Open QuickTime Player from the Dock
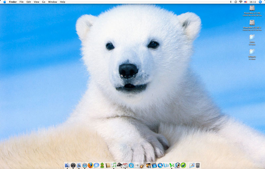265x169 pixels. pyautogui.click(x=131, y=165)
